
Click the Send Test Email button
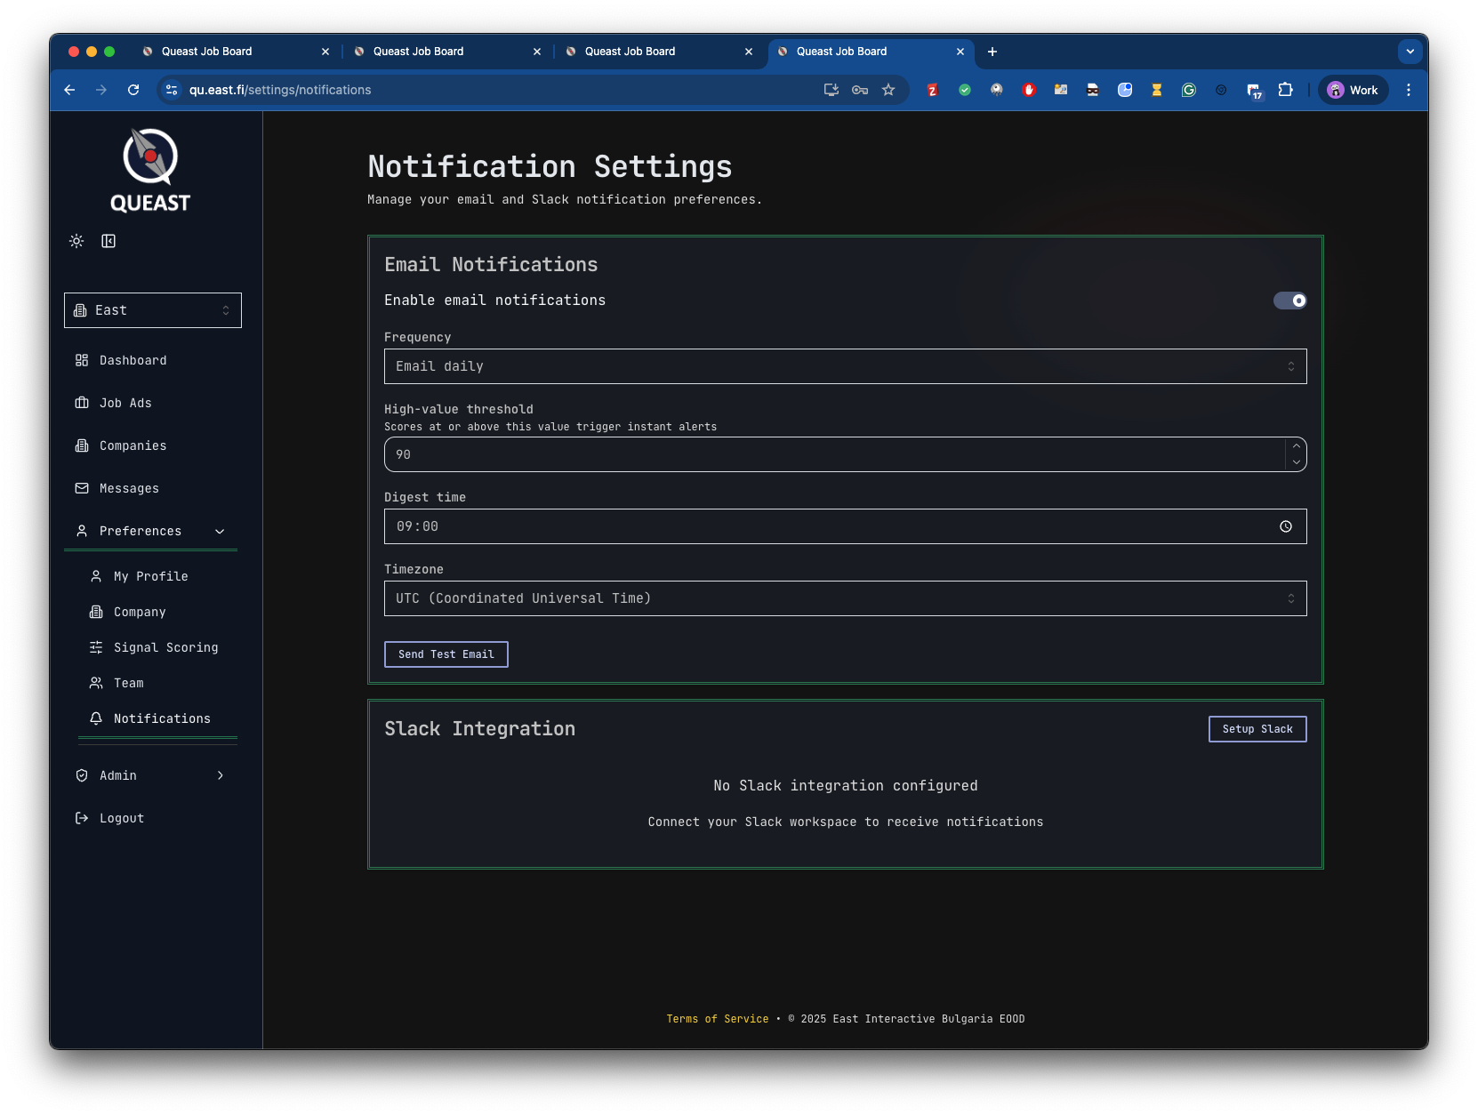446,654
